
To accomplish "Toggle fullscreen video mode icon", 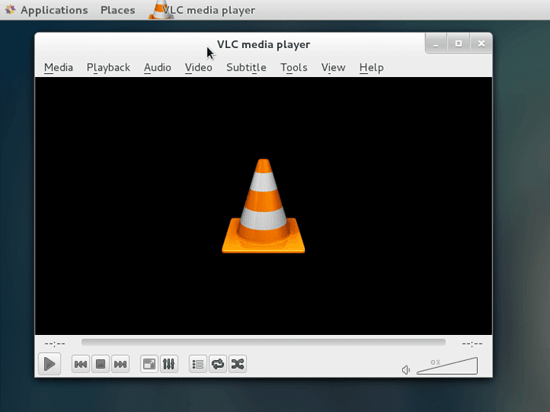I will (149, 364).
